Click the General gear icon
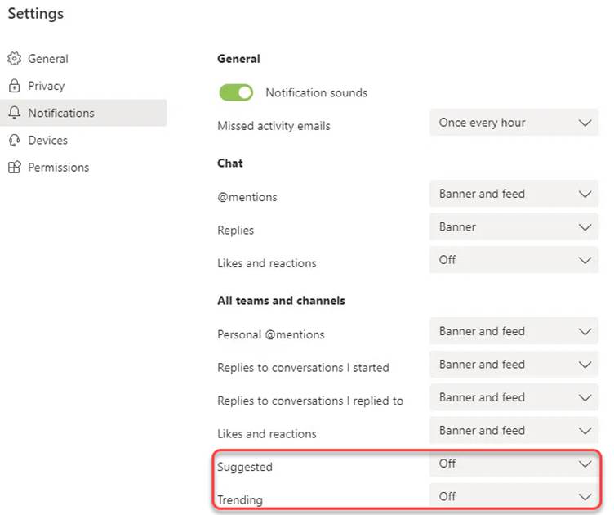Image resolution: width=614 pixels, height=515 pixels. tap(15, 59)
